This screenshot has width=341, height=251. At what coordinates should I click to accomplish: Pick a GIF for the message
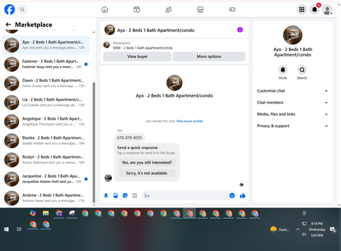[134, 195]
